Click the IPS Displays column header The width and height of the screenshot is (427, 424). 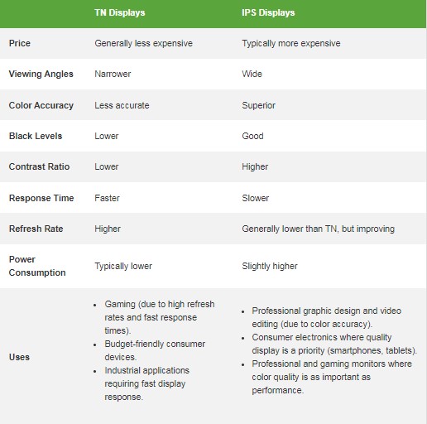pos(268,12)
